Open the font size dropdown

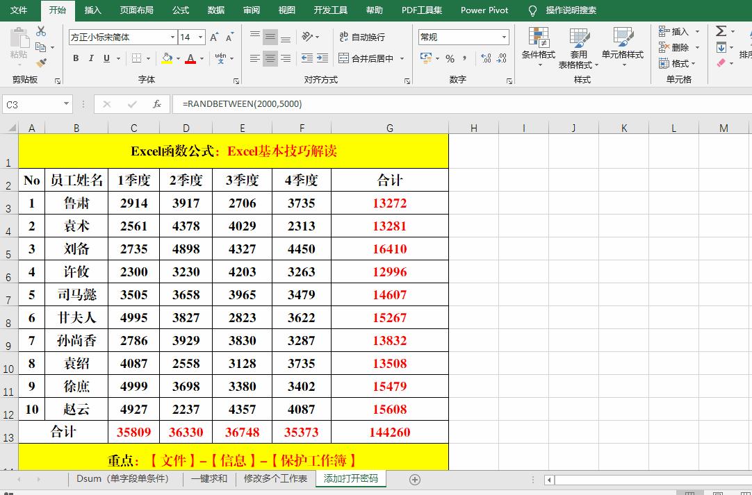click(x=201, y=36)
